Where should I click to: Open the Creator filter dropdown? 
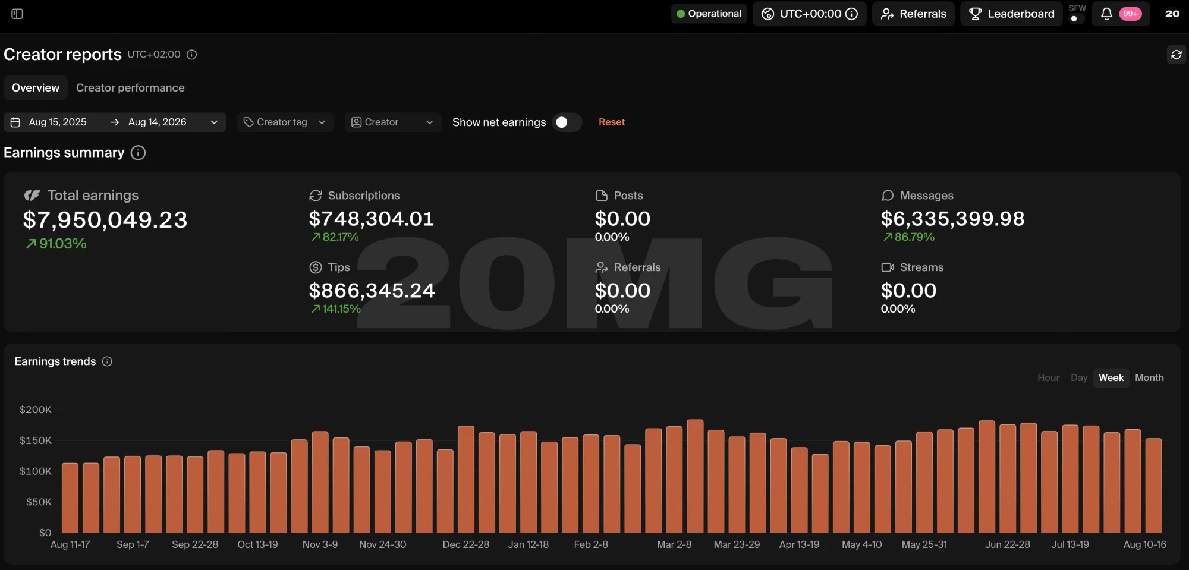(393, 122)
